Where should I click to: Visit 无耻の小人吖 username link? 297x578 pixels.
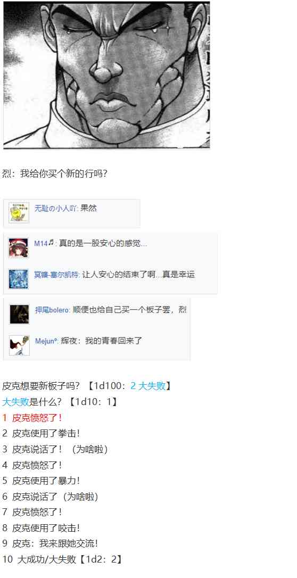pos(56,208)
